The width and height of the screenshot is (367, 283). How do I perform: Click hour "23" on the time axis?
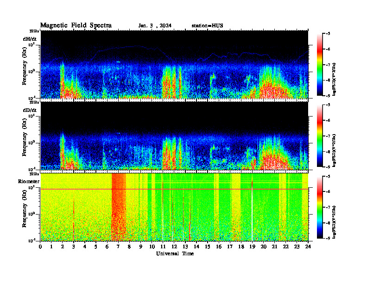297,246
